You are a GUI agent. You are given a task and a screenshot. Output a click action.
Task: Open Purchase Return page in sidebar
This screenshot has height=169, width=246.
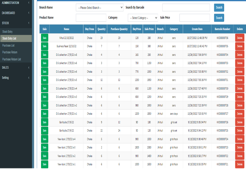(10, 52)
